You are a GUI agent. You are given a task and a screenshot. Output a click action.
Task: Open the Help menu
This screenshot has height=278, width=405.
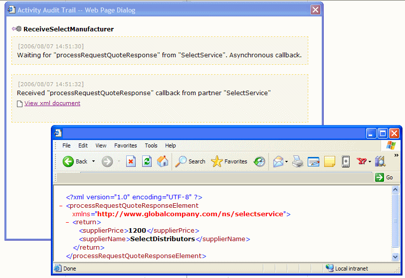click(171, 145)
